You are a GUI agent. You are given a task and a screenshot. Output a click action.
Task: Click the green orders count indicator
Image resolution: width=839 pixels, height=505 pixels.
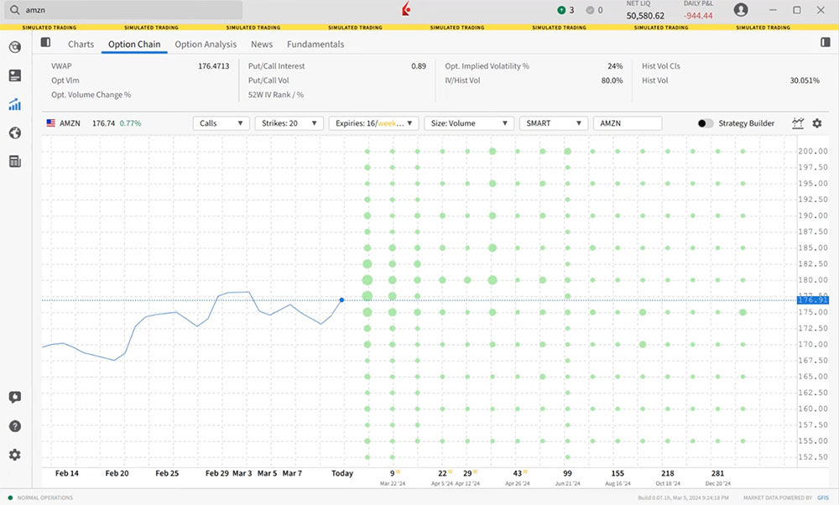[x=565, y=10]
